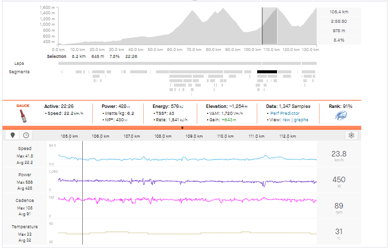Select the highlighted black segment bar

[x=267, y=72]
